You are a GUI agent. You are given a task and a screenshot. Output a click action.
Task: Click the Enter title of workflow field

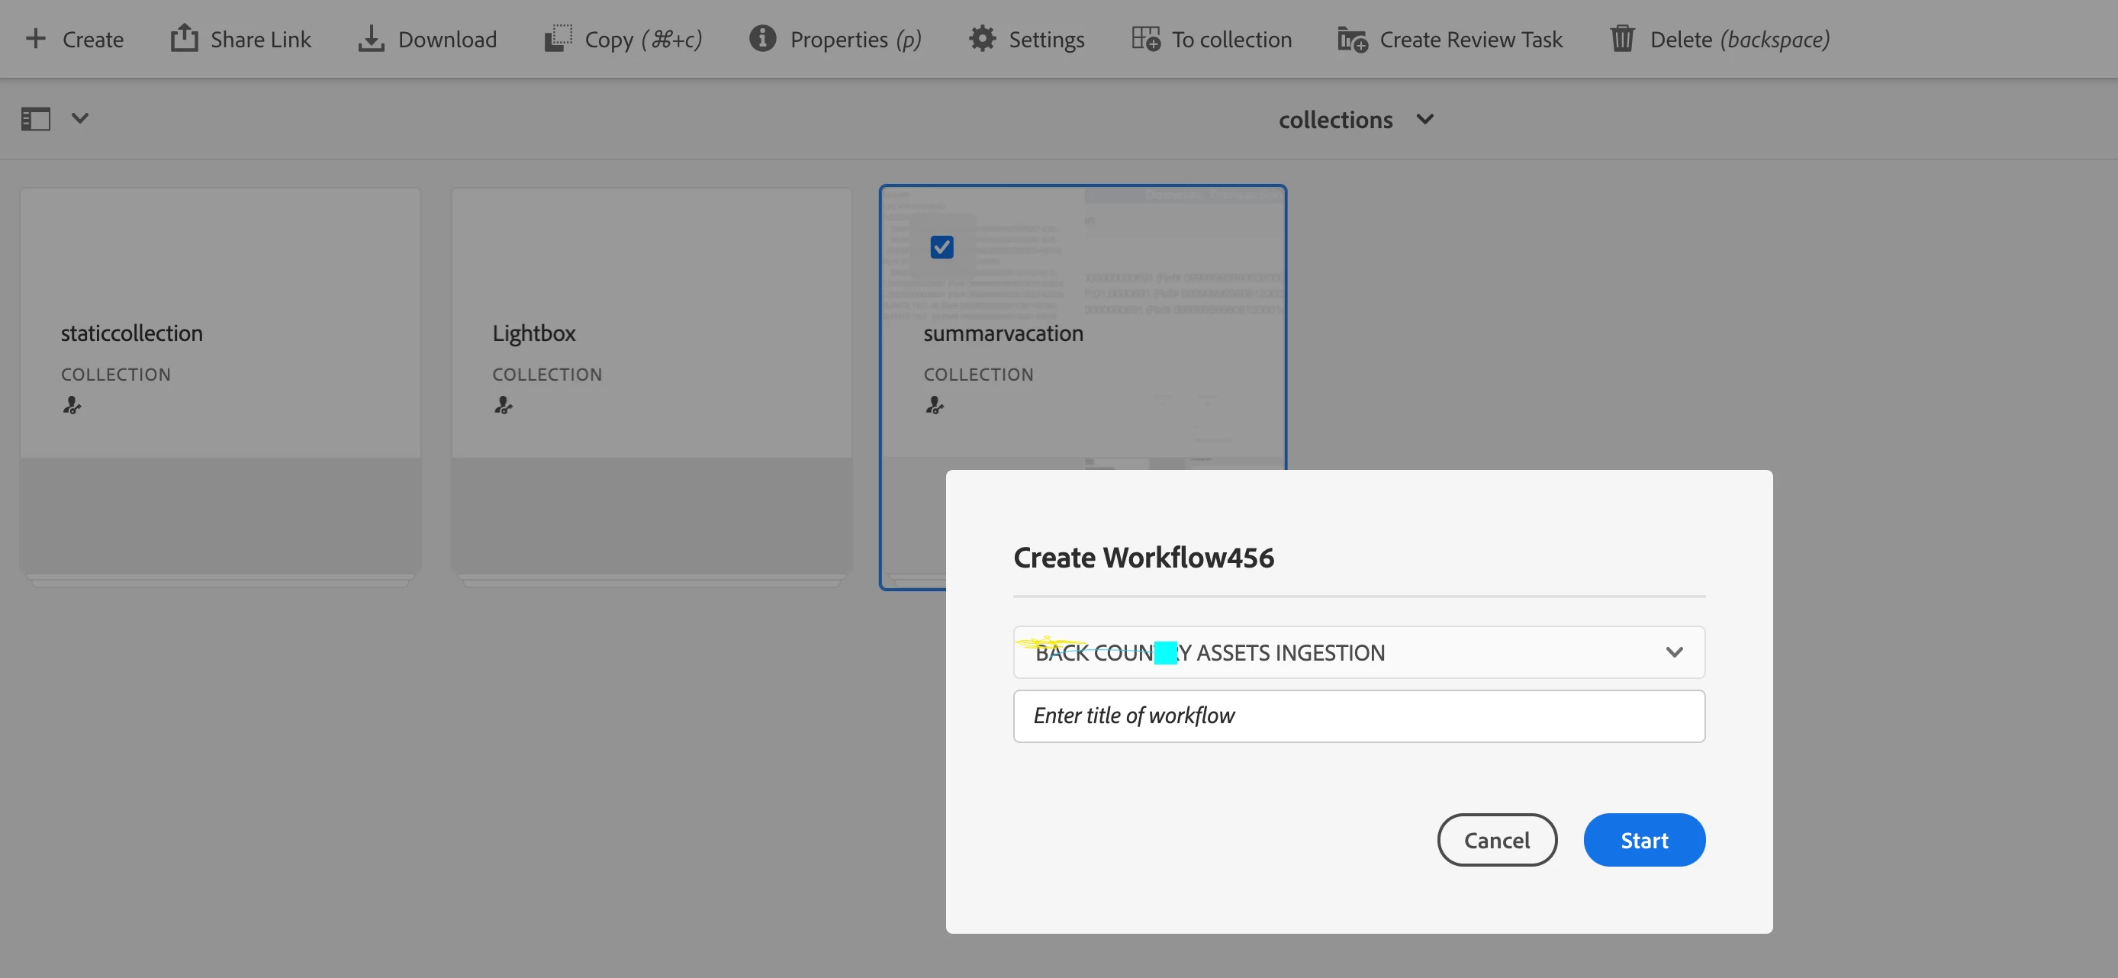coord(1358,716)
